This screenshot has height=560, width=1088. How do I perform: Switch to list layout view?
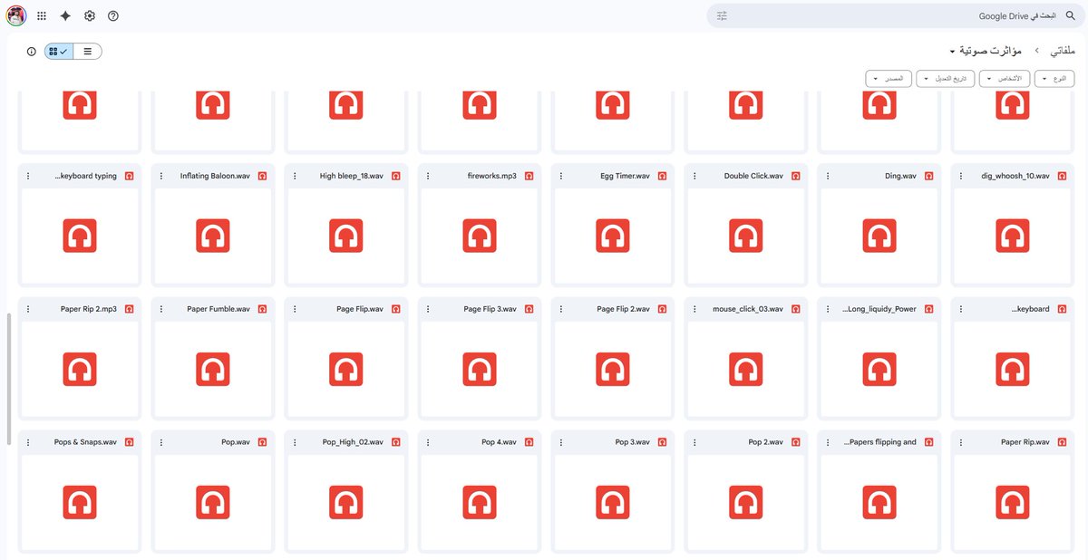88,52
